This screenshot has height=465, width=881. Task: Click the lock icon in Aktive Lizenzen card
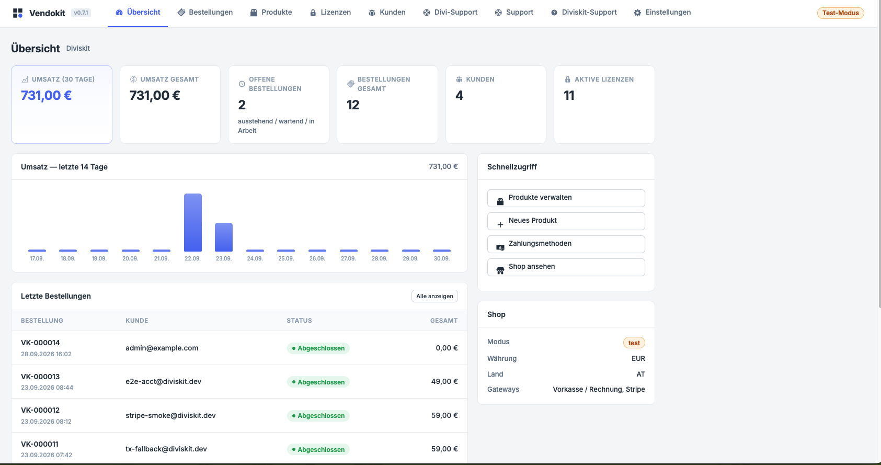point(567,80)
